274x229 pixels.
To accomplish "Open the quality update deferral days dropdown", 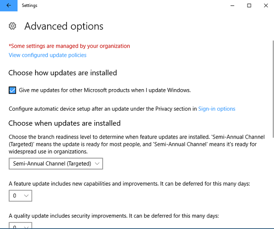I will coord(20,226).
